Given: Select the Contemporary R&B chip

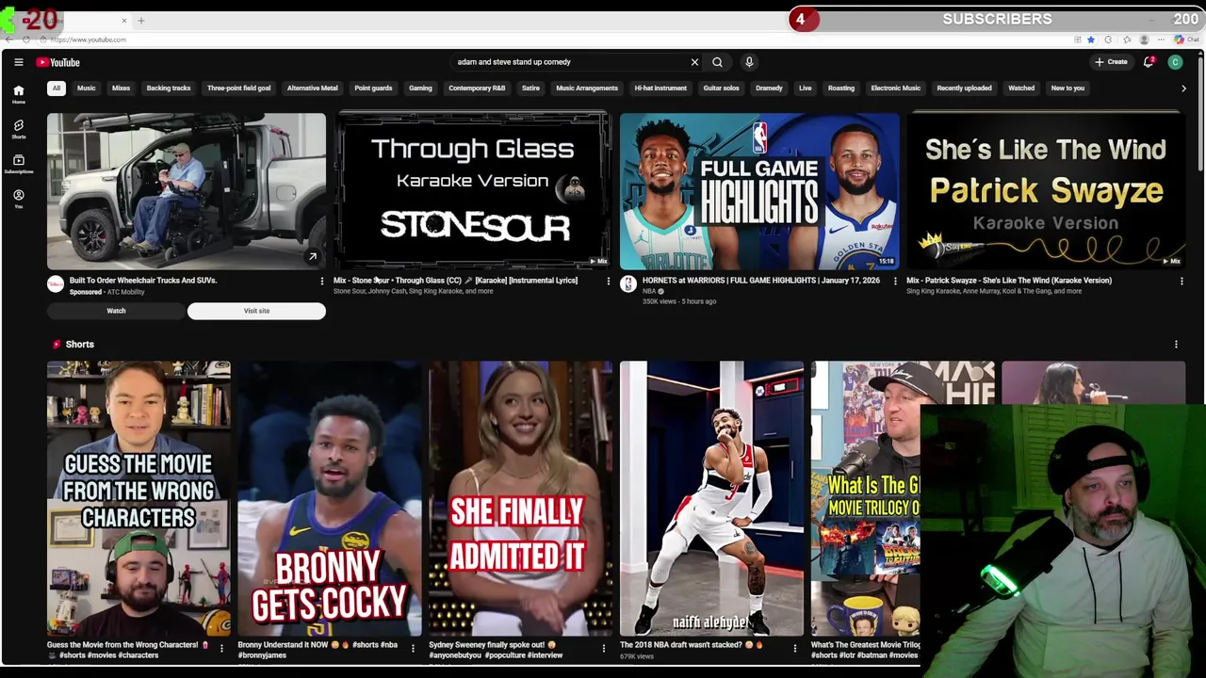Looking at the screenshot, I should [477, 89].
